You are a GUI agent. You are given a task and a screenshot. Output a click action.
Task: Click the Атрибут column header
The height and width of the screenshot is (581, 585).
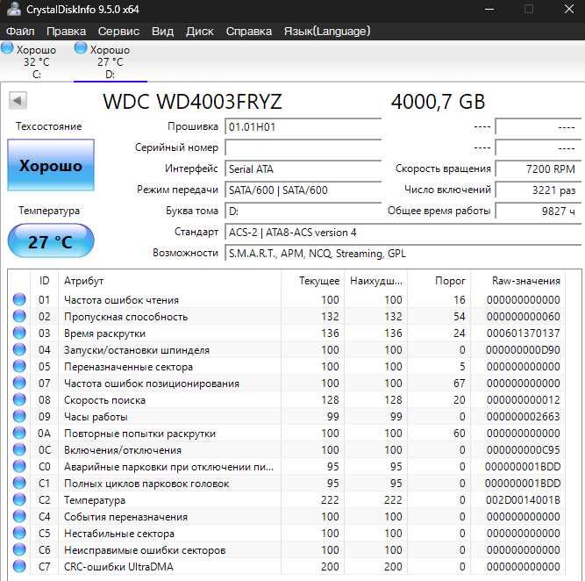tap(170, 281)
